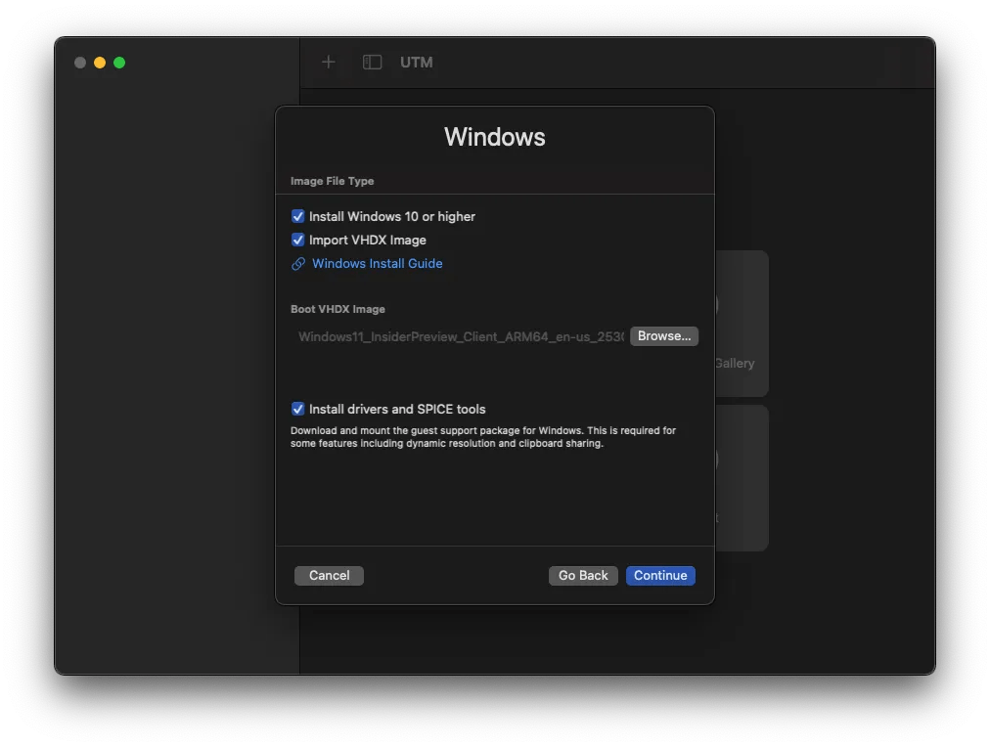Image resolution: width=990 pixels, height=747 pixels.
Task: Cancel the Windows VM creation dialog
Action: (329, 576)
